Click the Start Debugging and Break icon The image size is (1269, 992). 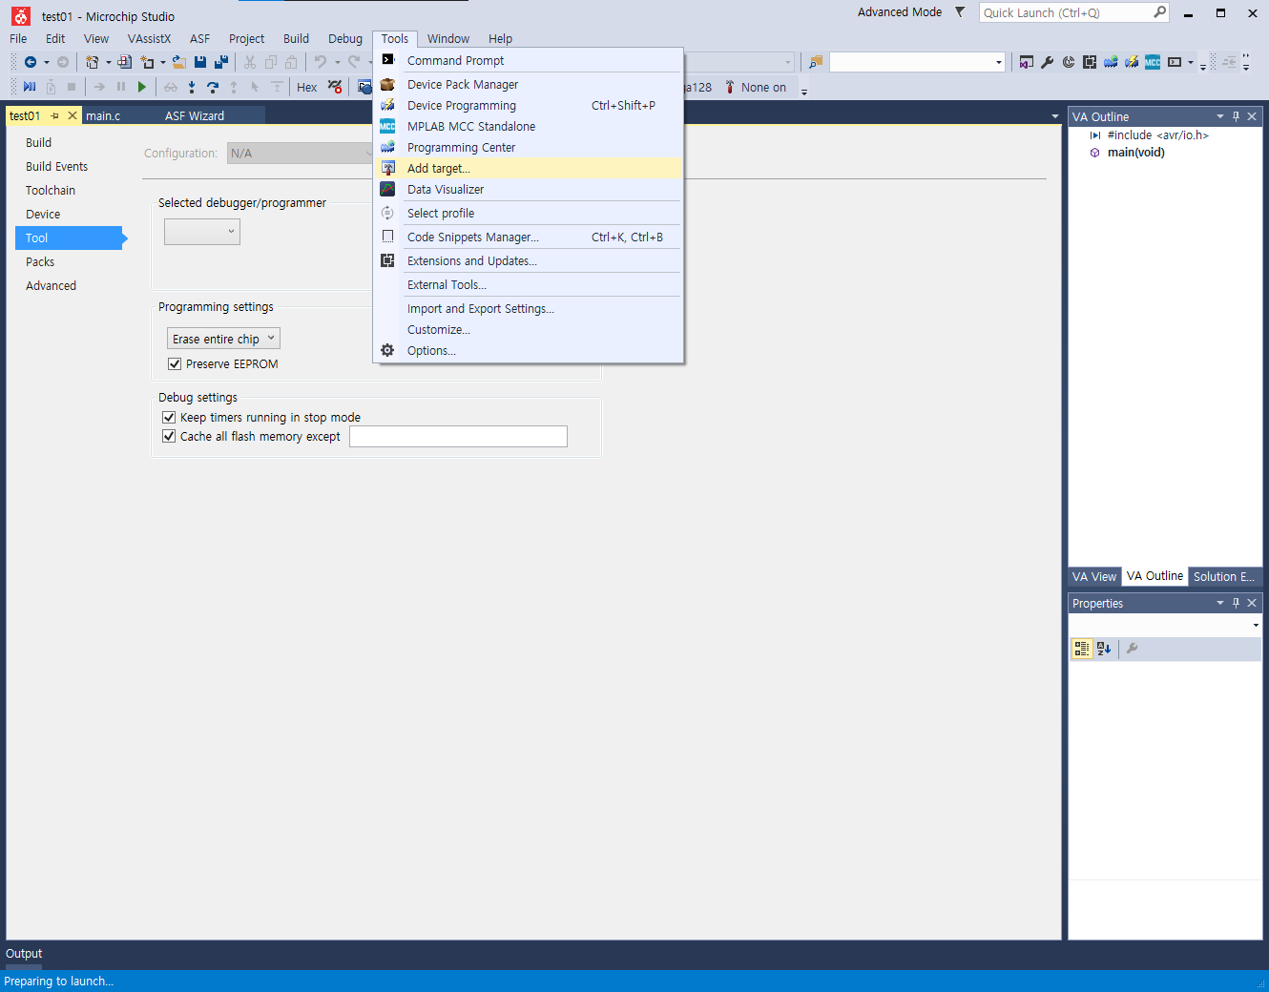coord(30,87)
